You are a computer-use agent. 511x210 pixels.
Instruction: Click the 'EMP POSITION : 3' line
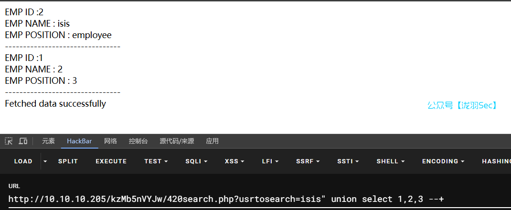[x=41, y=80]
